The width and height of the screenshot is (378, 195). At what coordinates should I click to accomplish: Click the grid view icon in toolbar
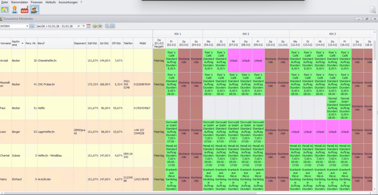tap(112, 26)
